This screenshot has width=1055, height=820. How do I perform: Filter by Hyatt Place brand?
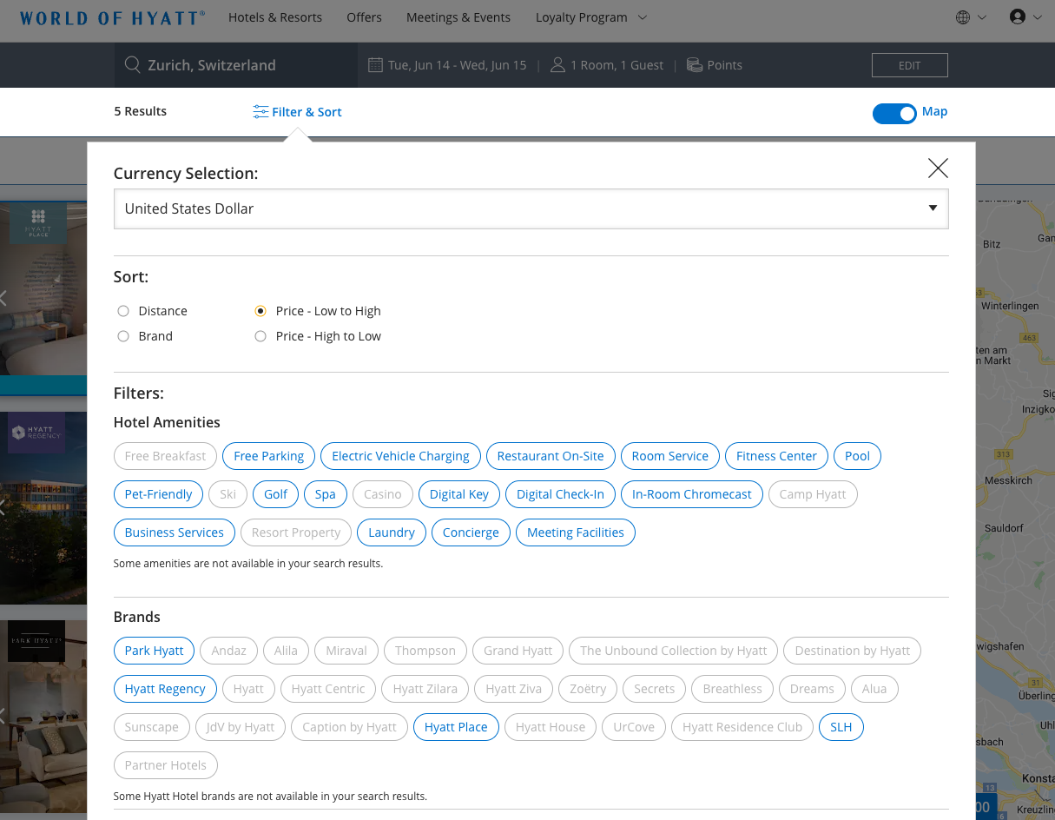coord(456,727)
